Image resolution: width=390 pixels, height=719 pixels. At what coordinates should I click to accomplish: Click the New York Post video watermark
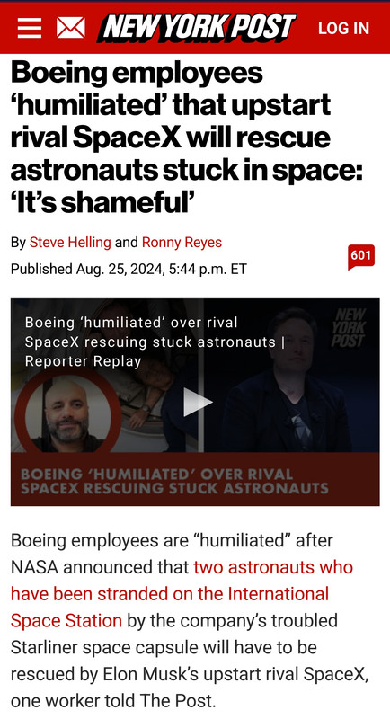(x=350, y=328)
